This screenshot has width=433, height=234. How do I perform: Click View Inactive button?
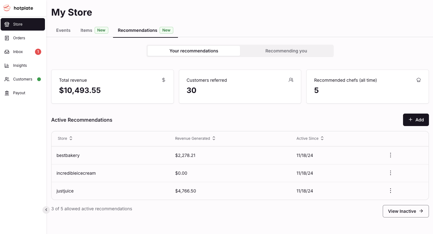(x=406, y=211)
